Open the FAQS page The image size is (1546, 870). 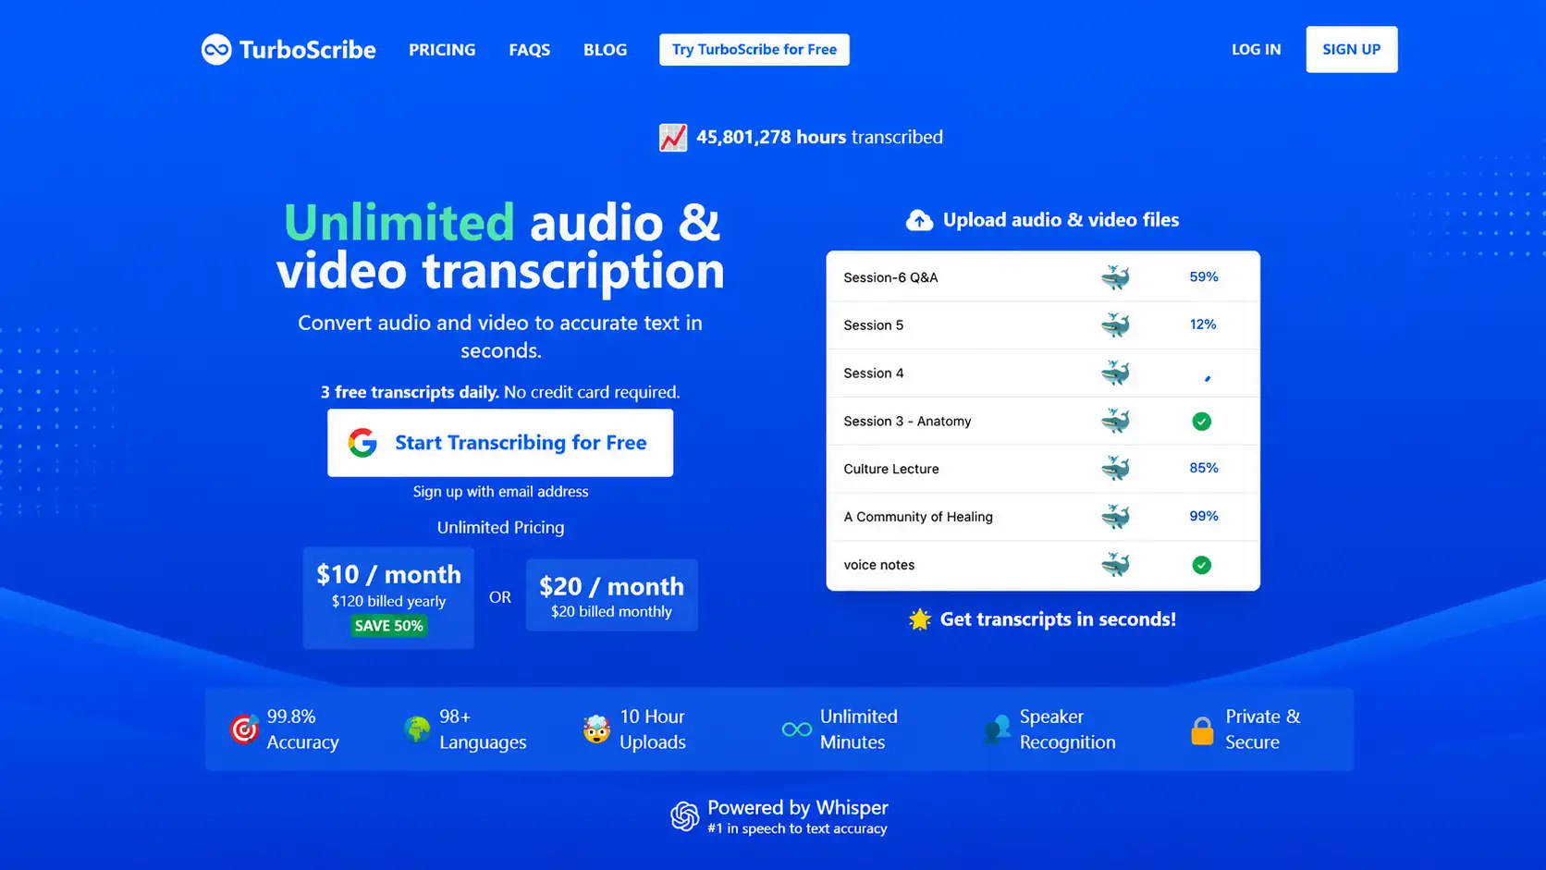click(x=529, y=50)
